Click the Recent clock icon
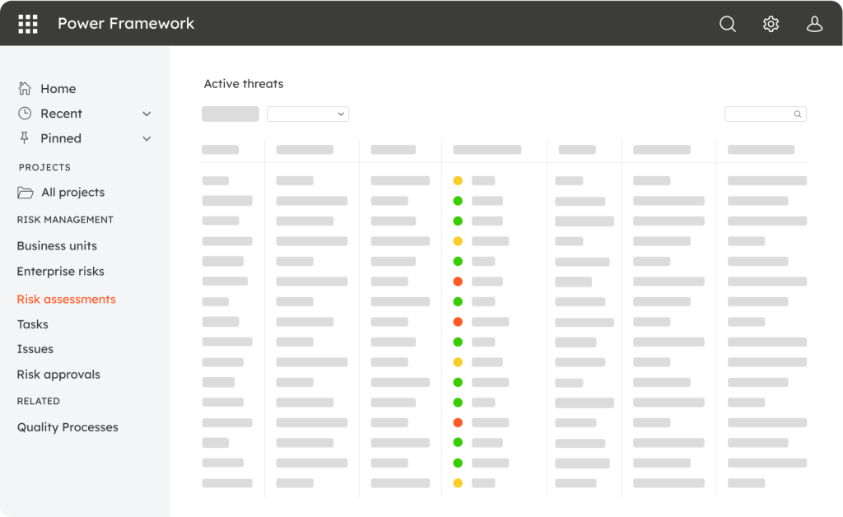Screen dimensions: 843x517 (x=26, y=114)
